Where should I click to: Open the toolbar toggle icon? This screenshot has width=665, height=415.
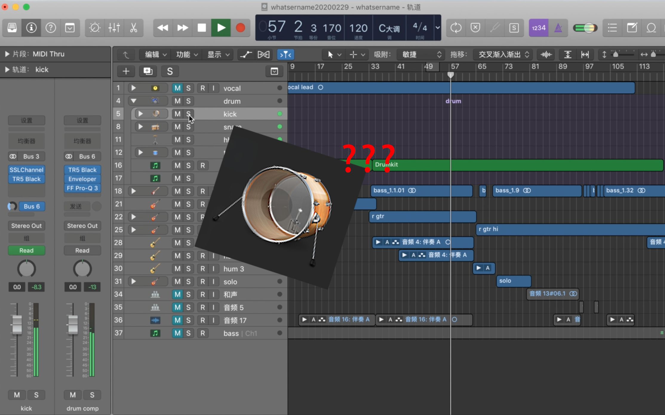[70, 28]
